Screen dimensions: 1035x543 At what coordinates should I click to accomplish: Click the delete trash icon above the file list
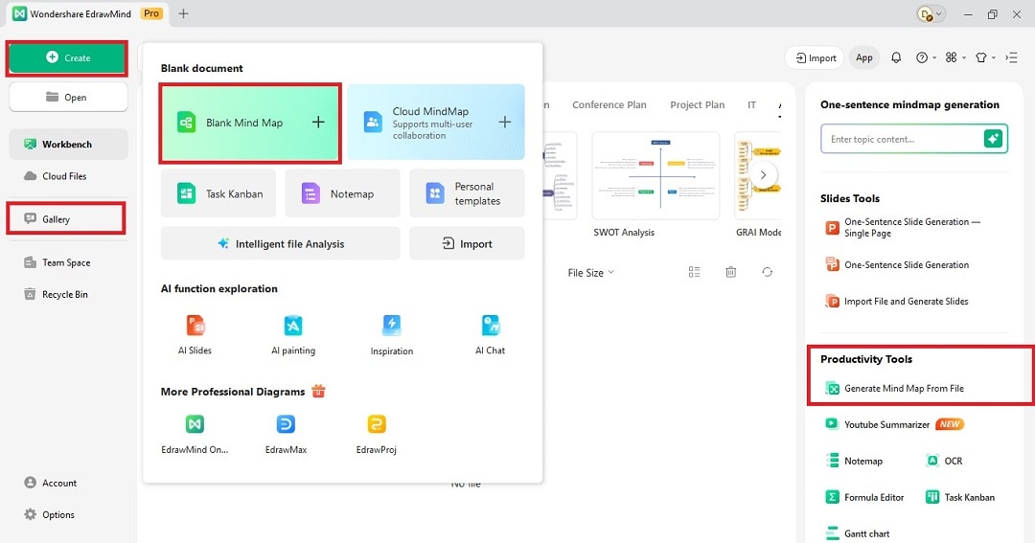(x=730, y=272)
